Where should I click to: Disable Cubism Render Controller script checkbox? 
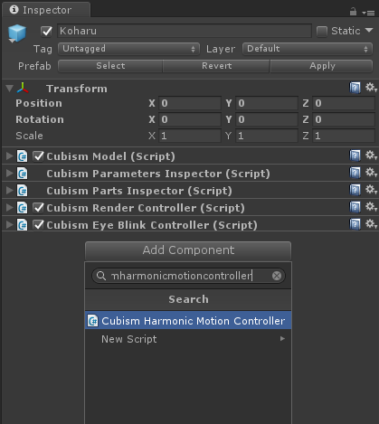pyautogui.click(x=38, y=208)
